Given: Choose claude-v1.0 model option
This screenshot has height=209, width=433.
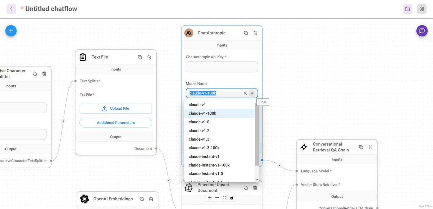Looking at the screenshot, I should pos(219,122).
